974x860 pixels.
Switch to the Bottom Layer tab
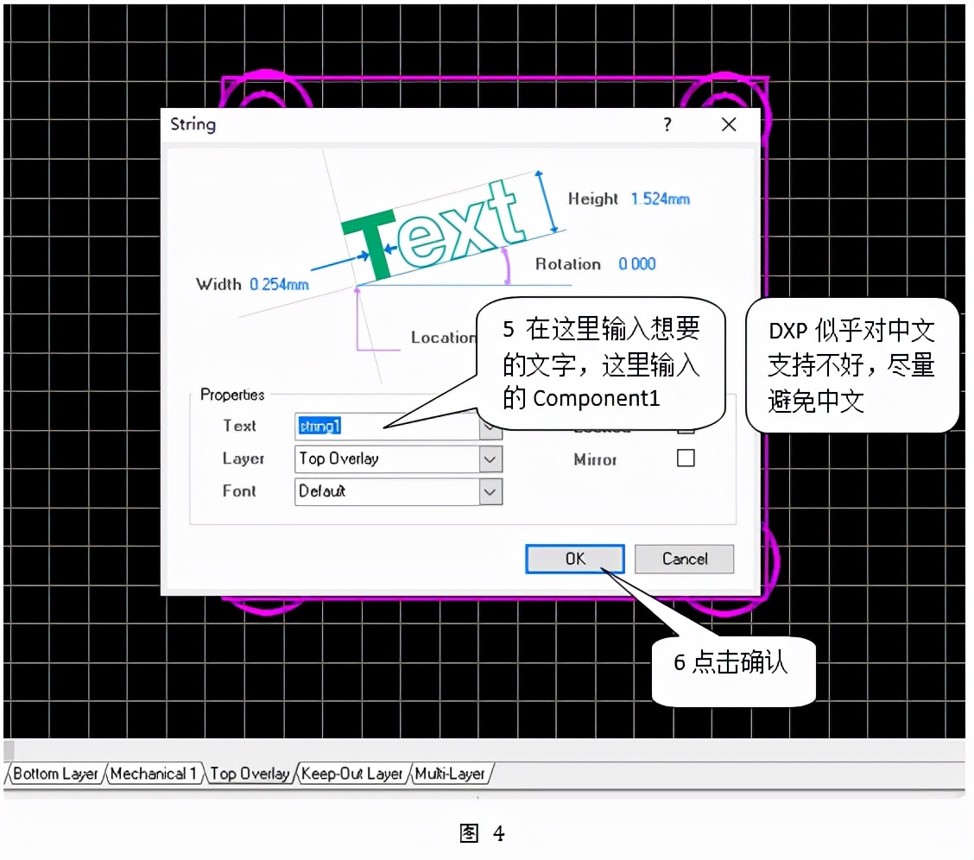point(54,773)
